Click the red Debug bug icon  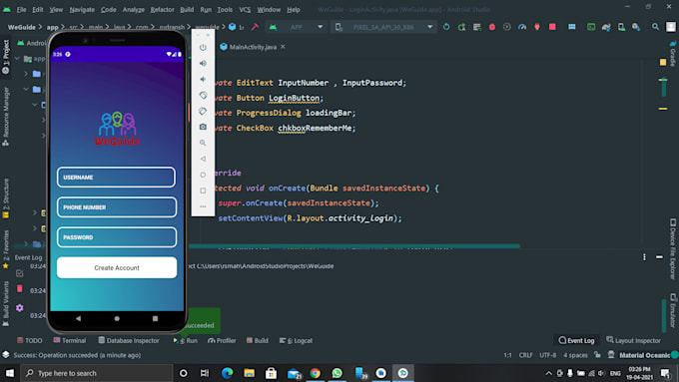(492, 27)
